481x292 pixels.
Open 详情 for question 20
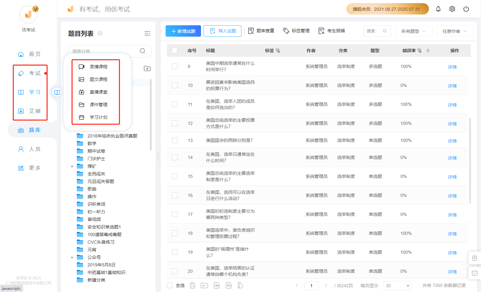[x=452, y=272]
